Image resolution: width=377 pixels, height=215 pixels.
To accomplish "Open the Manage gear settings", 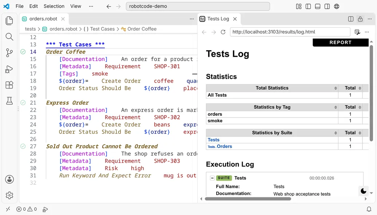I will [x=9, y=195].
